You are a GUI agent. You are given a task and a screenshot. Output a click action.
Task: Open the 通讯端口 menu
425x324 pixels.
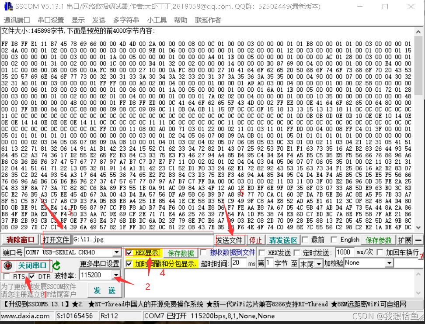(x=17, y=20)
